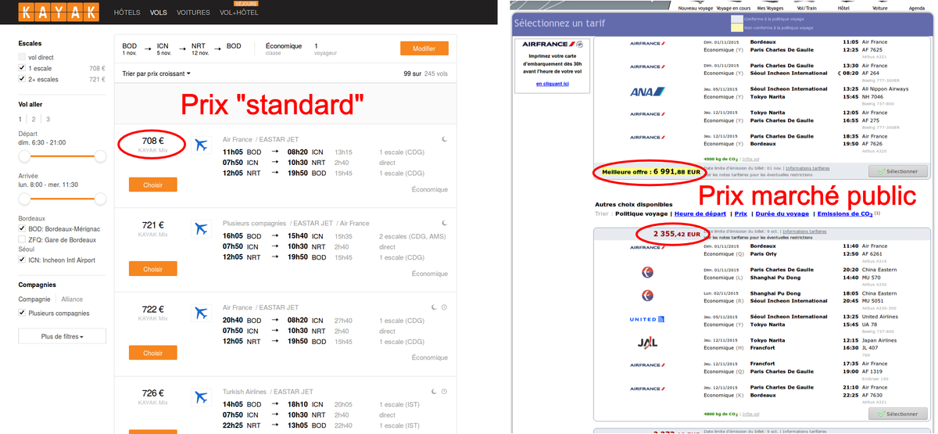Click the airplane icon on the 722 € result

(x=202, y=313)
